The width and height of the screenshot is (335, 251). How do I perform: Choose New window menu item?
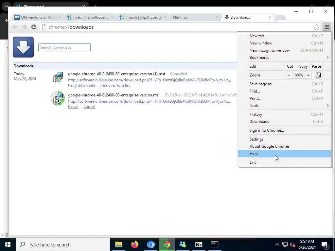point(284,43)
